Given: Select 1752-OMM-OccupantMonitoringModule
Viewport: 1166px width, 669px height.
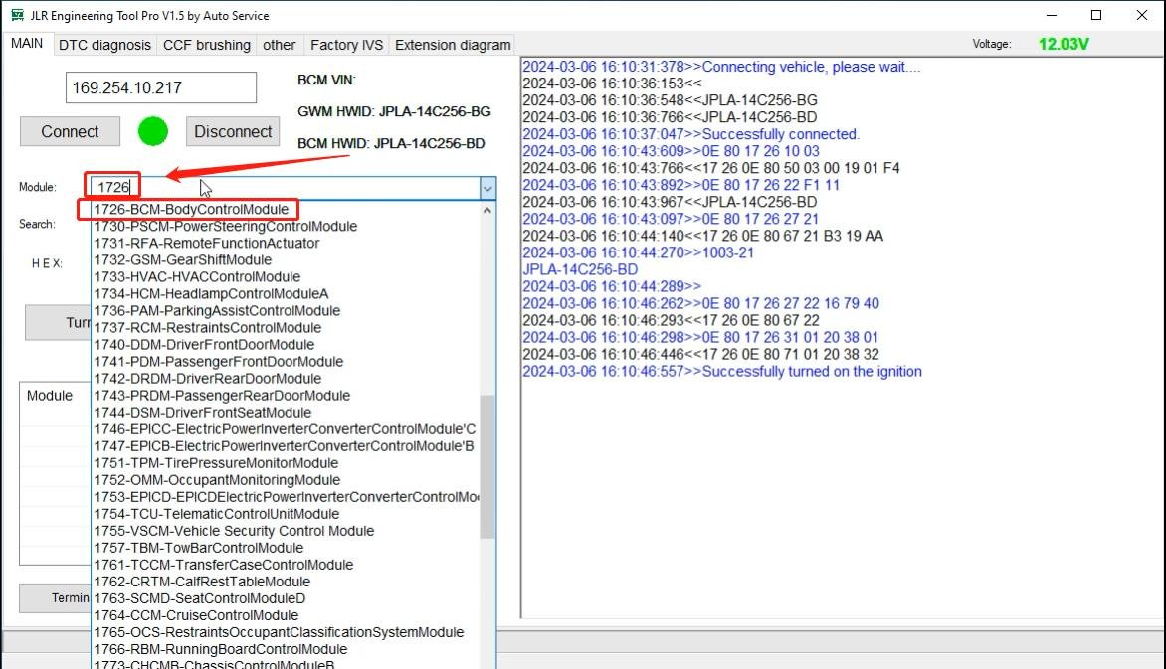Looking at the screenshot, I should [286, 480].
